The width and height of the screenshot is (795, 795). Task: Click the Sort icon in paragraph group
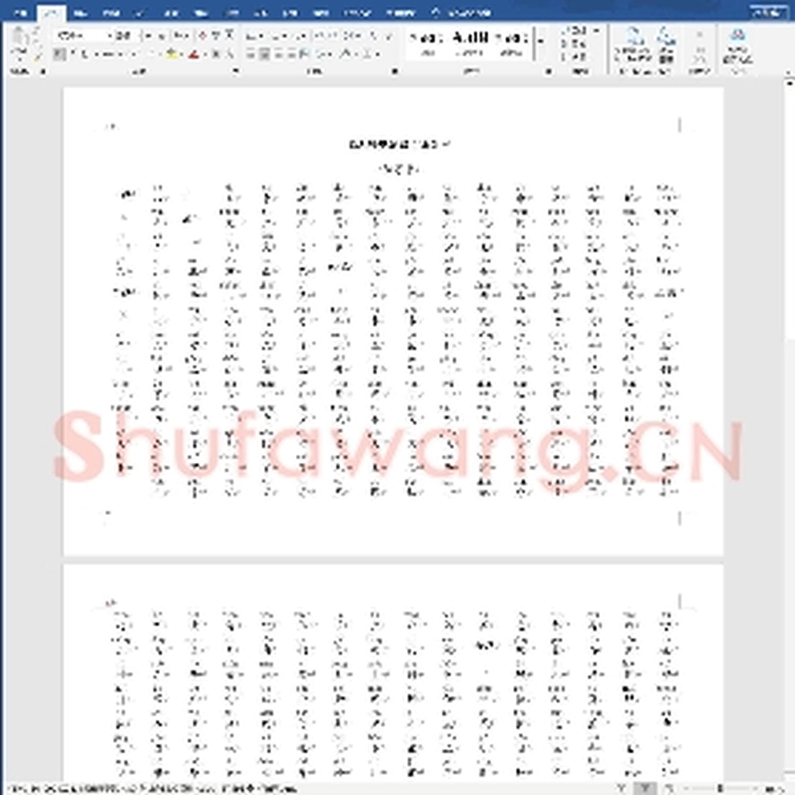[374, 36]
